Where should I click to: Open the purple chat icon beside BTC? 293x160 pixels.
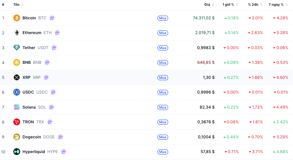(52, 18)
